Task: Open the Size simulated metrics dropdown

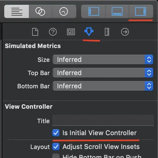Action: click(x=103, y=59)
